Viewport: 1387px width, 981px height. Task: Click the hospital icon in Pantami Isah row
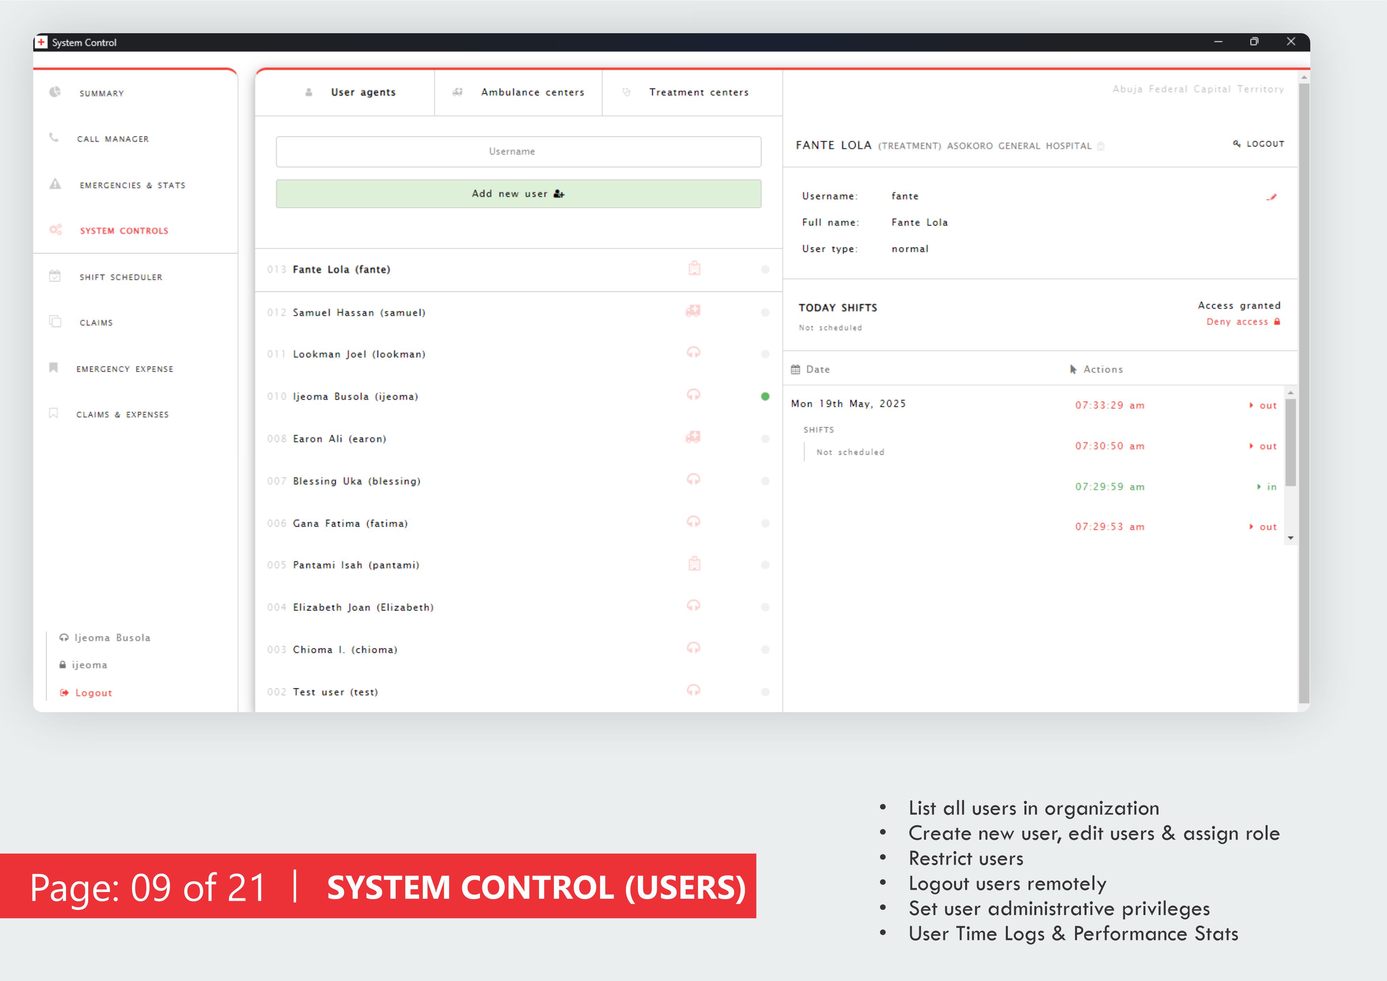695,563
